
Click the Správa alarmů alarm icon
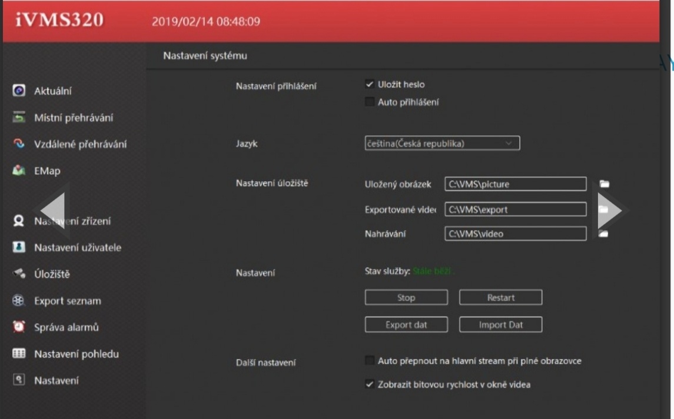click(x=19, y=327)
